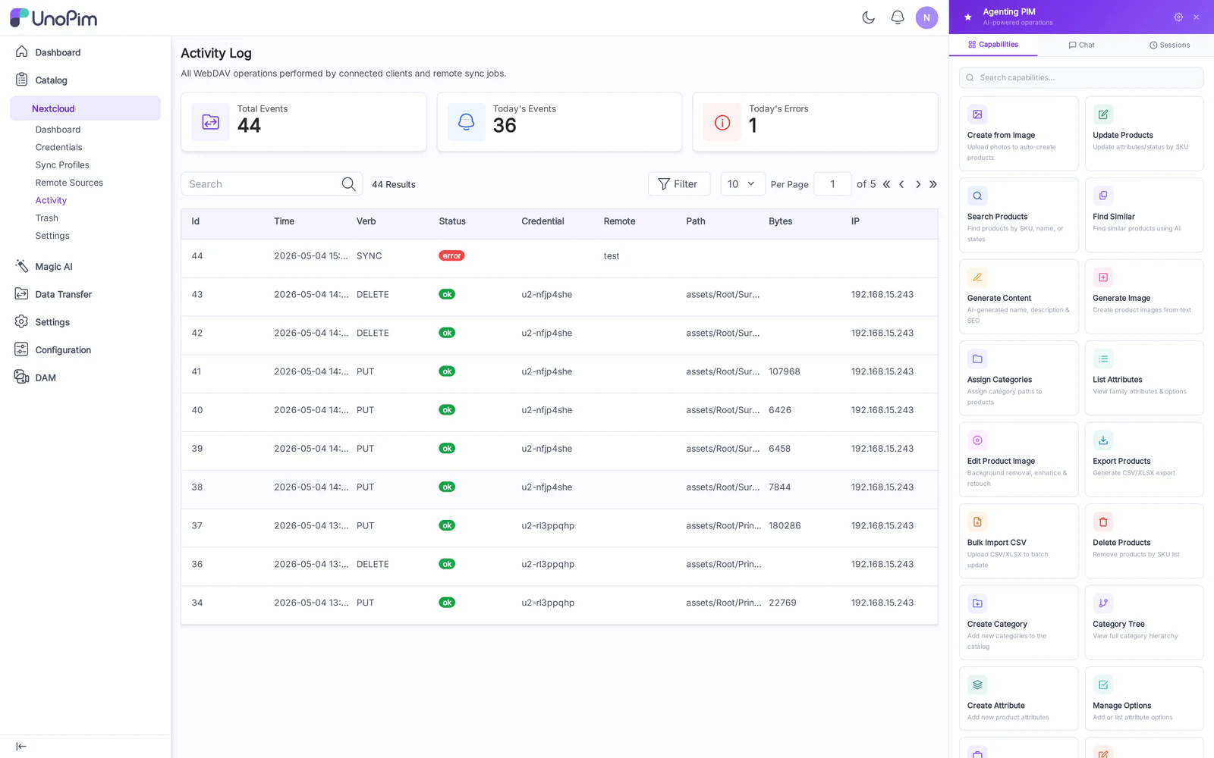The image size is (1214, 758).
Task: Focus the Search capabilities field
Action: pyautogui.click(x=1081, y=77)
